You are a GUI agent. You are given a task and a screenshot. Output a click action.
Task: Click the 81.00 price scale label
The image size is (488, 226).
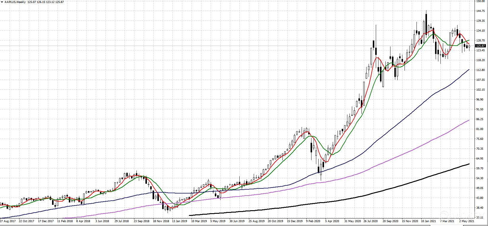click(480, 129)
